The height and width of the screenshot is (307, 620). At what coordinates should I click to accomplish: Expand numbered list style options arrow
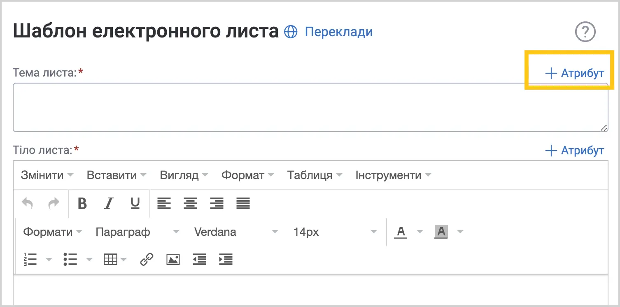click(x=49, y=259)
